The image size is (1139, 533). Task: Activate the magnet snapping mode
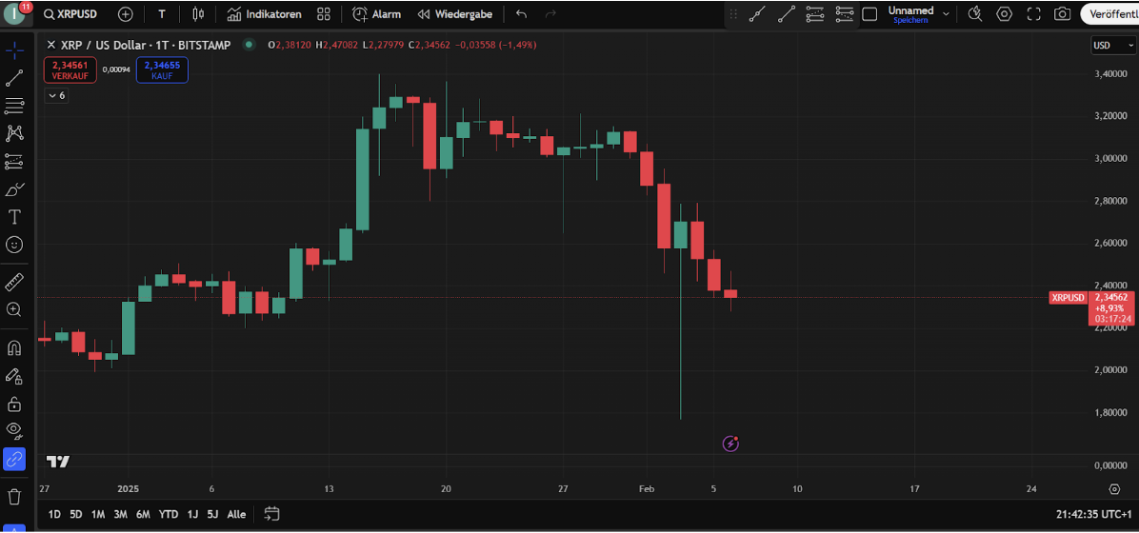coord(14,347)
